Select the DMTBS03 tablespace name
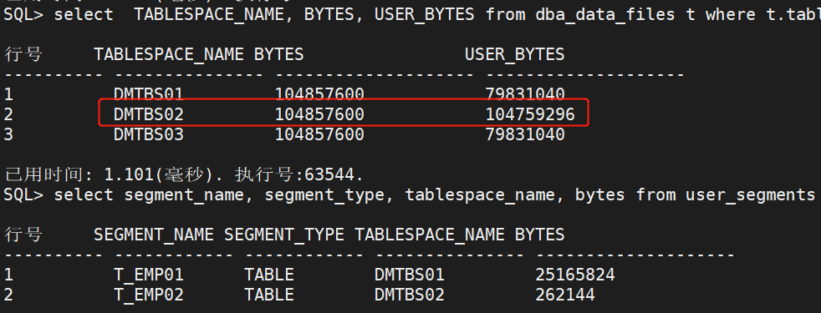 [x=149, y=135]
